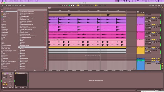The width and height of the screenshot is (164, 92).
Task: Click the arrangement Record button
Action: [x=73, y=5]
